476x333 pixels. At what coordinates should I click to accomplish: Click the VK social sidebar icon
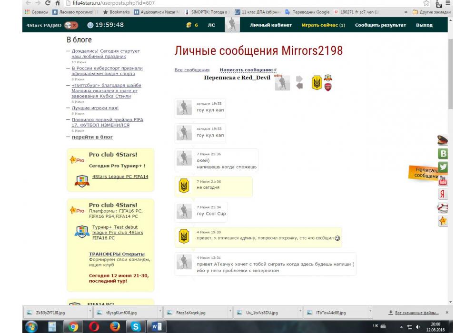coord(443,154)
